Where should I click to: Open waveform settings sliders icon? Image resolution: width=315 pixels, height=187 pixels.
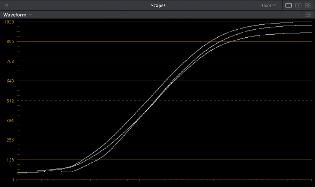click(308, 15)
